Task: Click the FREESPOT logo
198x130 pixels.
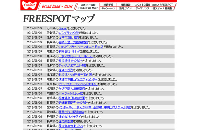Action: pos(29,5)
